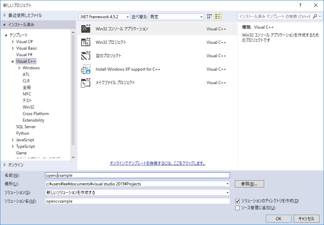Open the .NET Framework 4.5.2 dropdown
Screen dimensions: 324x225
click(104, 17)
